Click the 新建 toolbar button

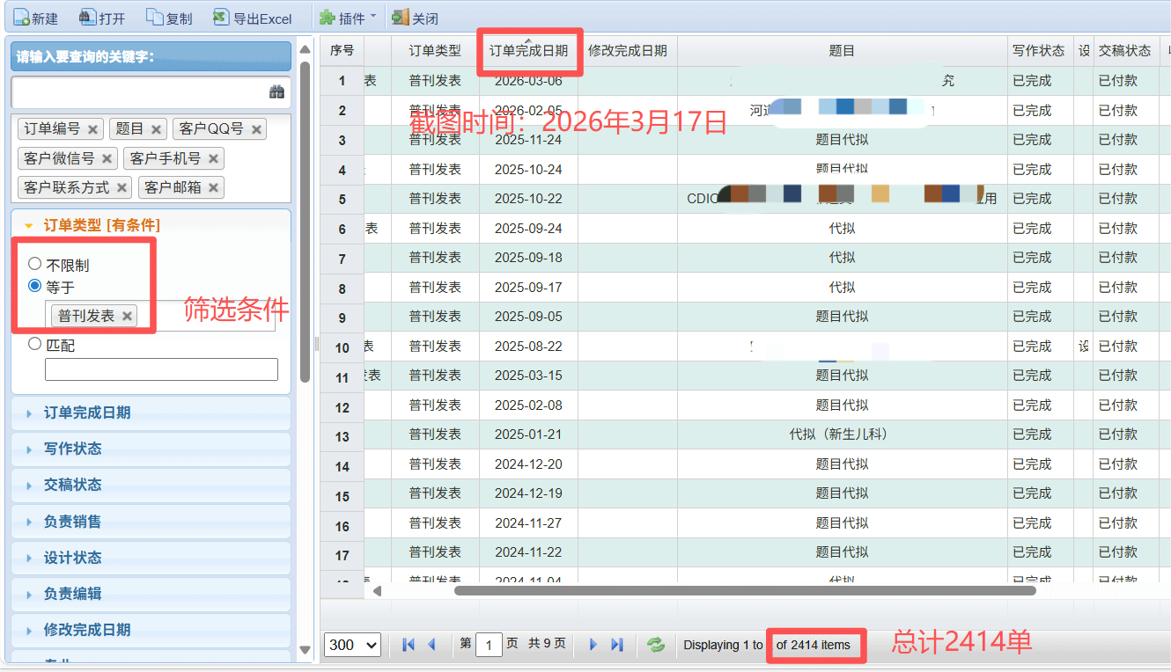click(x=35, y=18)
